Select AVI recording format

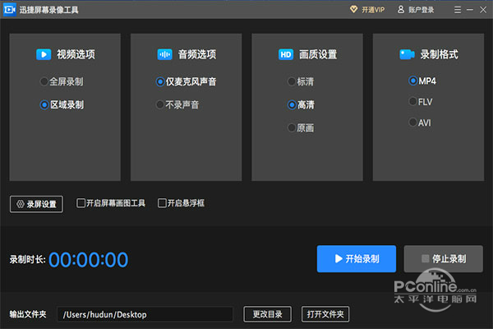pos(412,123)
